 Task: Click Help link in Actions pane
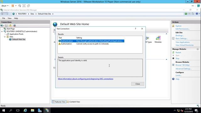pos(177,79)
